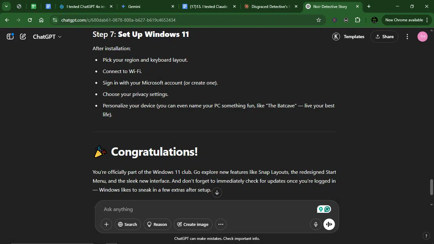This screenshot has width=434, height=244.
Task: Jump to bottom with down arrow button
Action: (217, 192)
